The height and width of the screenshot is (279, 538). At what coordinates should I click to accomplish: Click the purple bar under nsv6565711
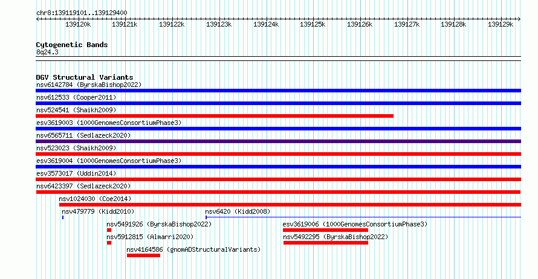[278, 141]
